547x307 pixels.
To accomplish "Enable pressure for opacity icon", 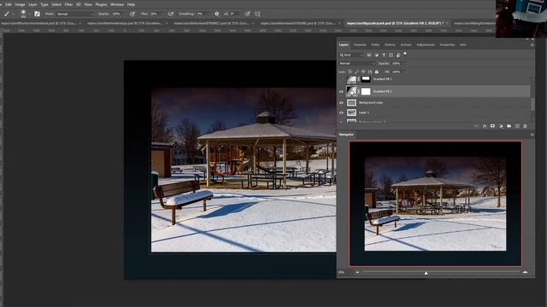I will pyautogui.click(x=132, y=14).
